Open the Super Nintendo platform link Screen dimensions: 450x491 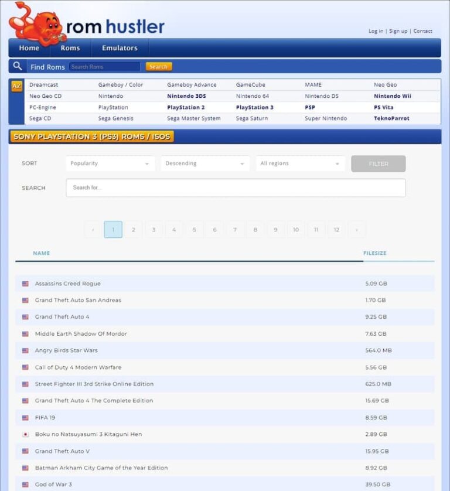(x=326, y=118)
